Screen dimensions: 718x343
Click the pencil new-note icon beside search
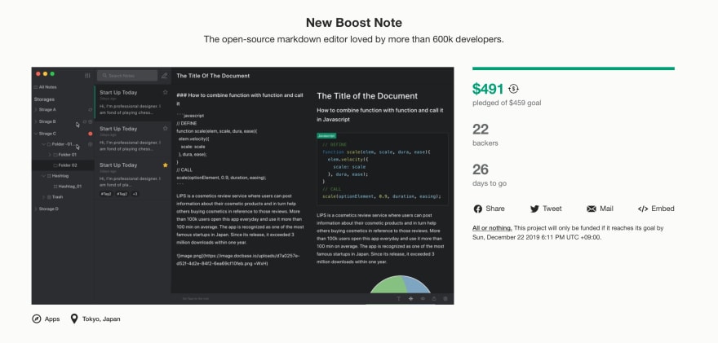(x=164, y=76)
